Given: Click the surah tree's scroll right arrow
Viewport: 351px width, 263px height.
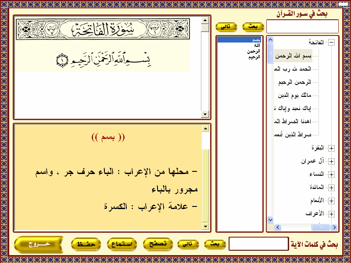Looking at the screenshot, I should tap(334, 227).
